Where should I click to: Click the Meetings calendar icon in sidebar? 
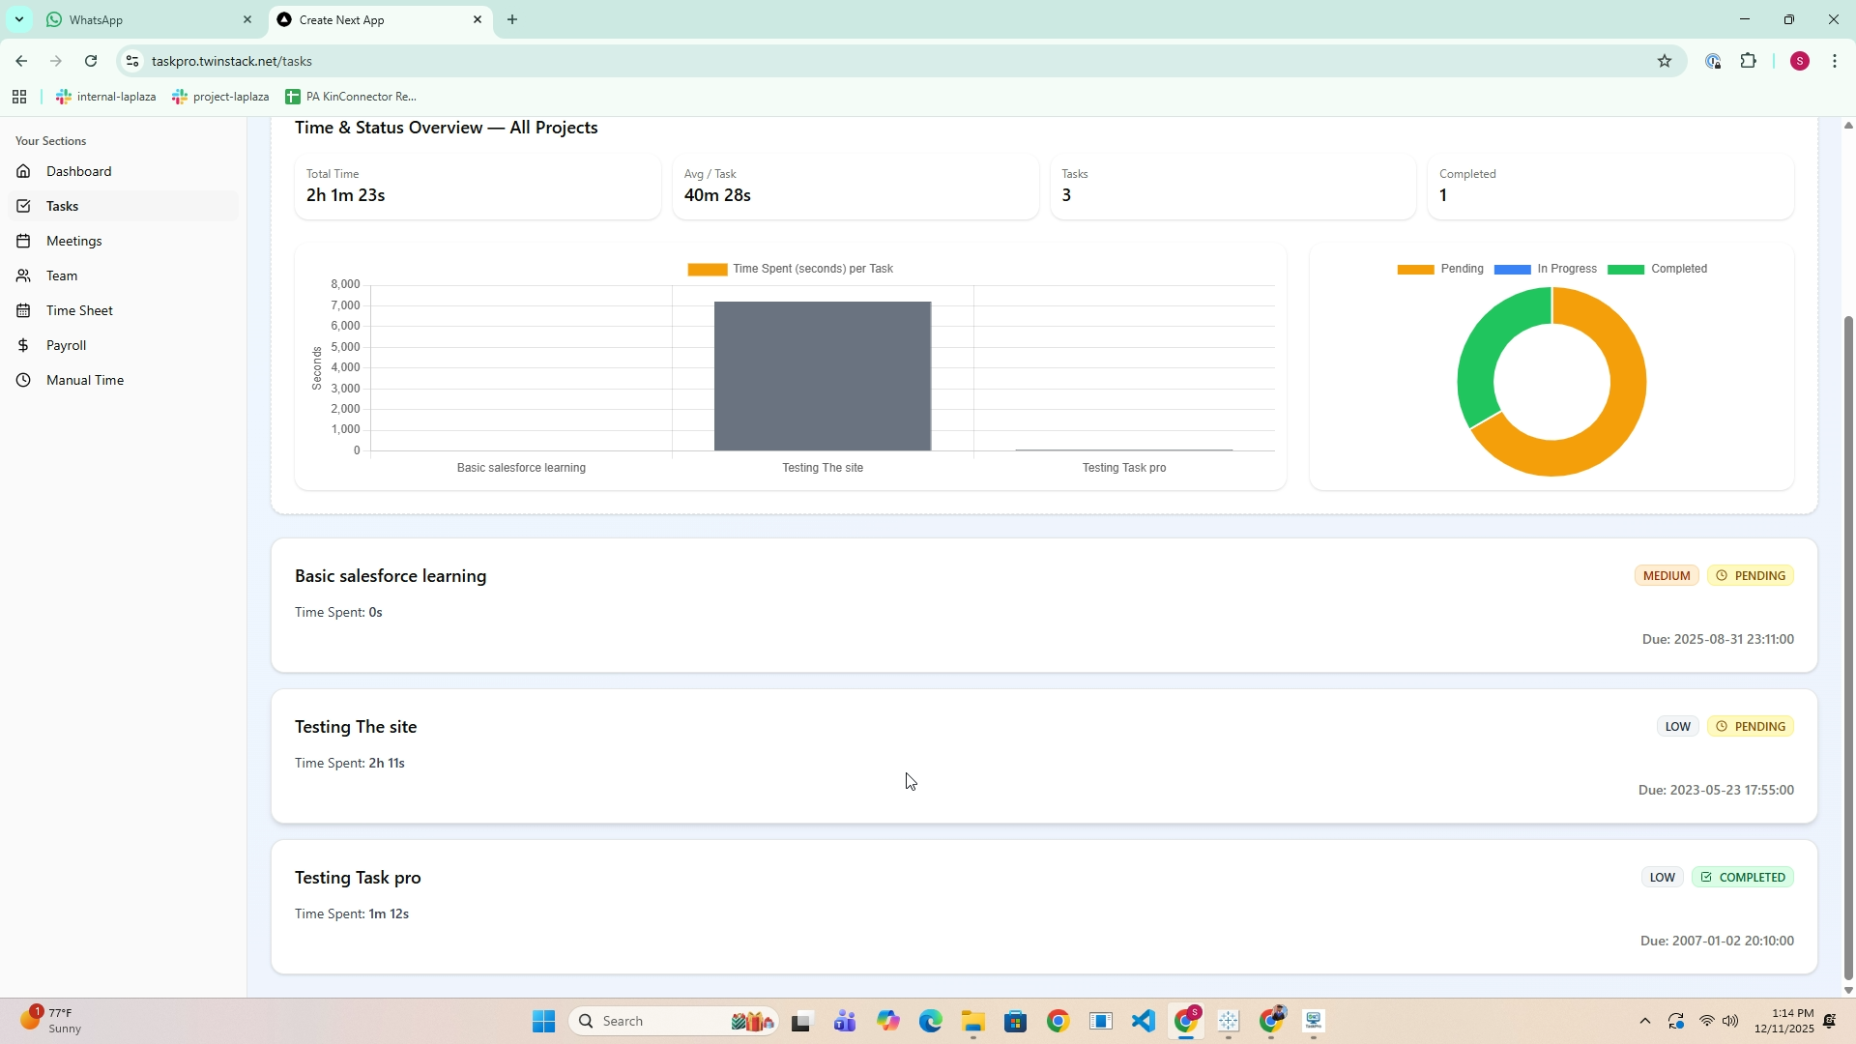click(24, 242)
